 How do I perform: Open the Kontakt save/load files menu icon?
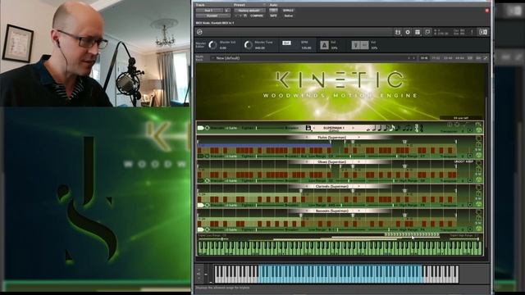(398, 32)
